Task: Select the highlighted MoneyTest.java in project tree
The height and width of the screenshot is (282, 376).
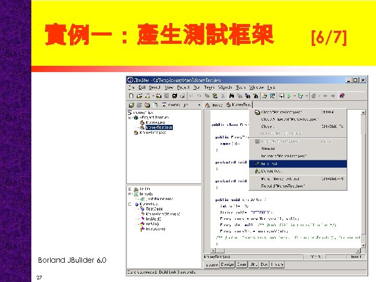Action: point(159,127)
